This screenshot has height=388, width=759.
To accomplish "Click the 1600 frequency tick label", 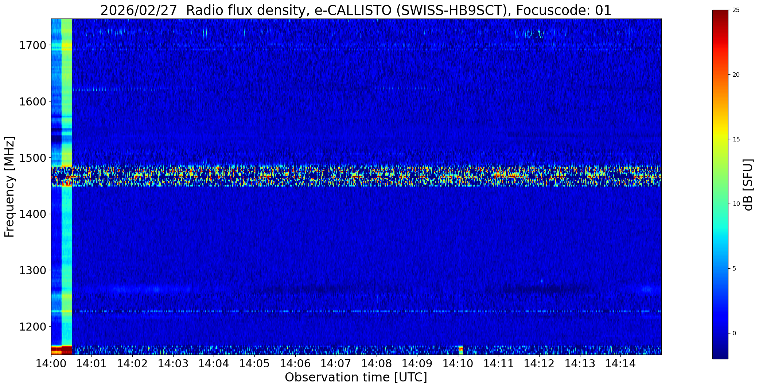I will [x=33, y=101].
